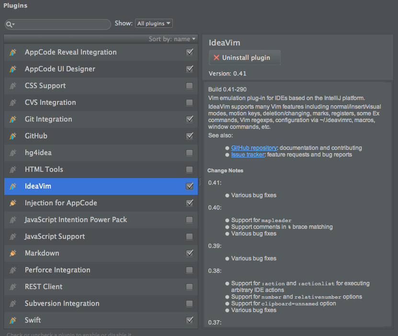Select the REST Client plugin name
This screenshot has height=336, width=398.
pyautogui.click(x=44, y=287)
